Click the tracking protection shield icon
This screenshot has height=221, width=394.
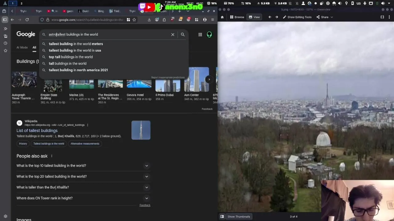pos(42,20)
